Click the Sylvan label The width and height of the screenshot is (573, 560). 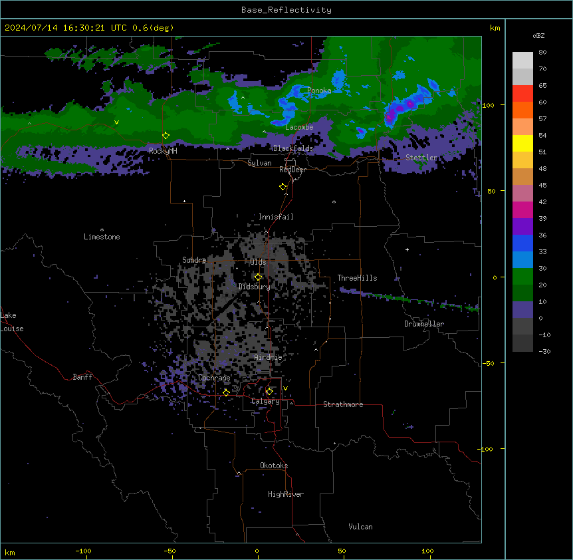tap(259, 163)
